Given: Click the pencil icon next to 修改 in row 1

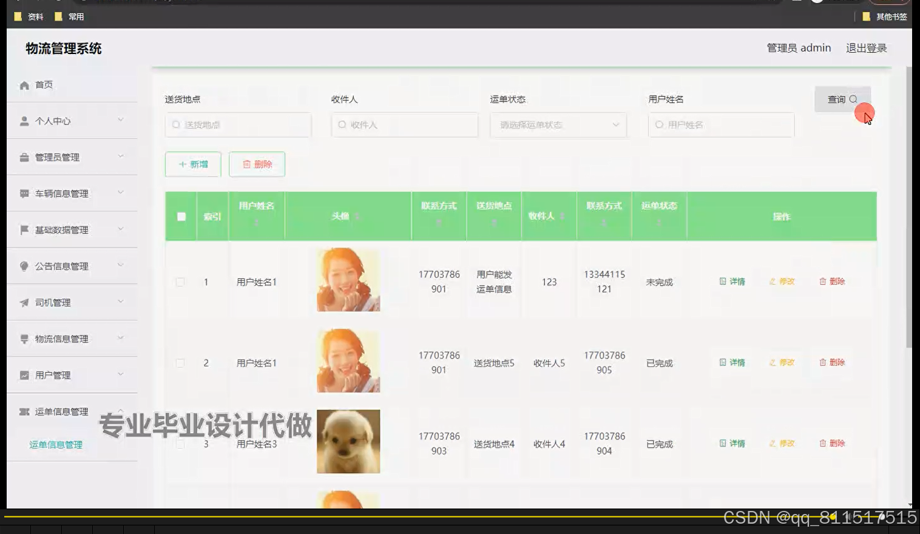Looking at the screenshot, I should [x=772, y=281].
